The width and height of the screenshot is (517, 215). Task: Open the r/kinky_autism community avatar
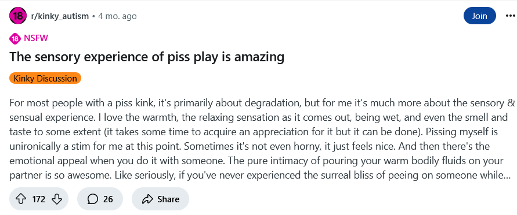18,16
